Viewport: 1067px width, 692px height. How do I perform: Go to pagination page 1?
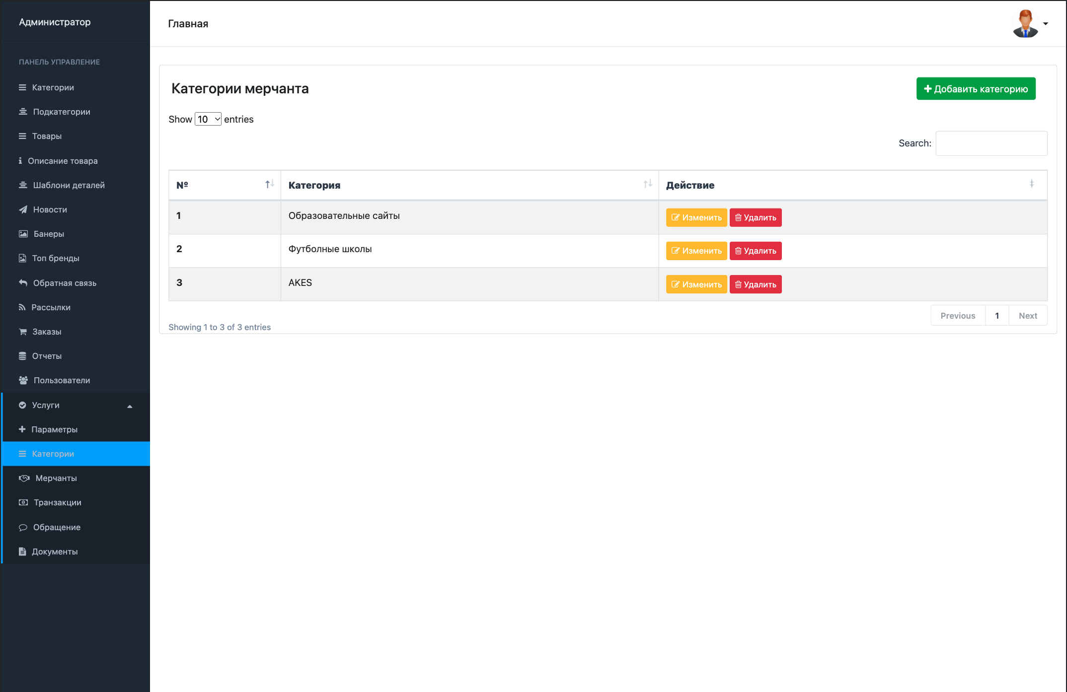coord(997,316)
